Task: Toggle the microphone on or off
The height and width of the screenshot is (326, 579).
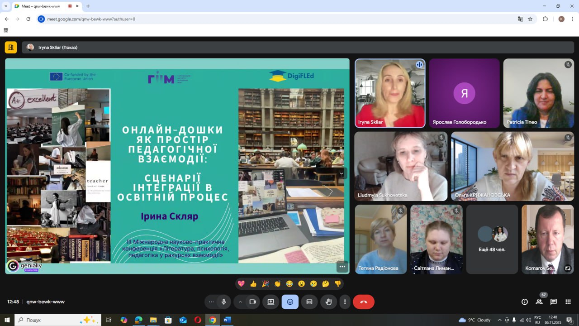Action: click(x=223, y=302)
